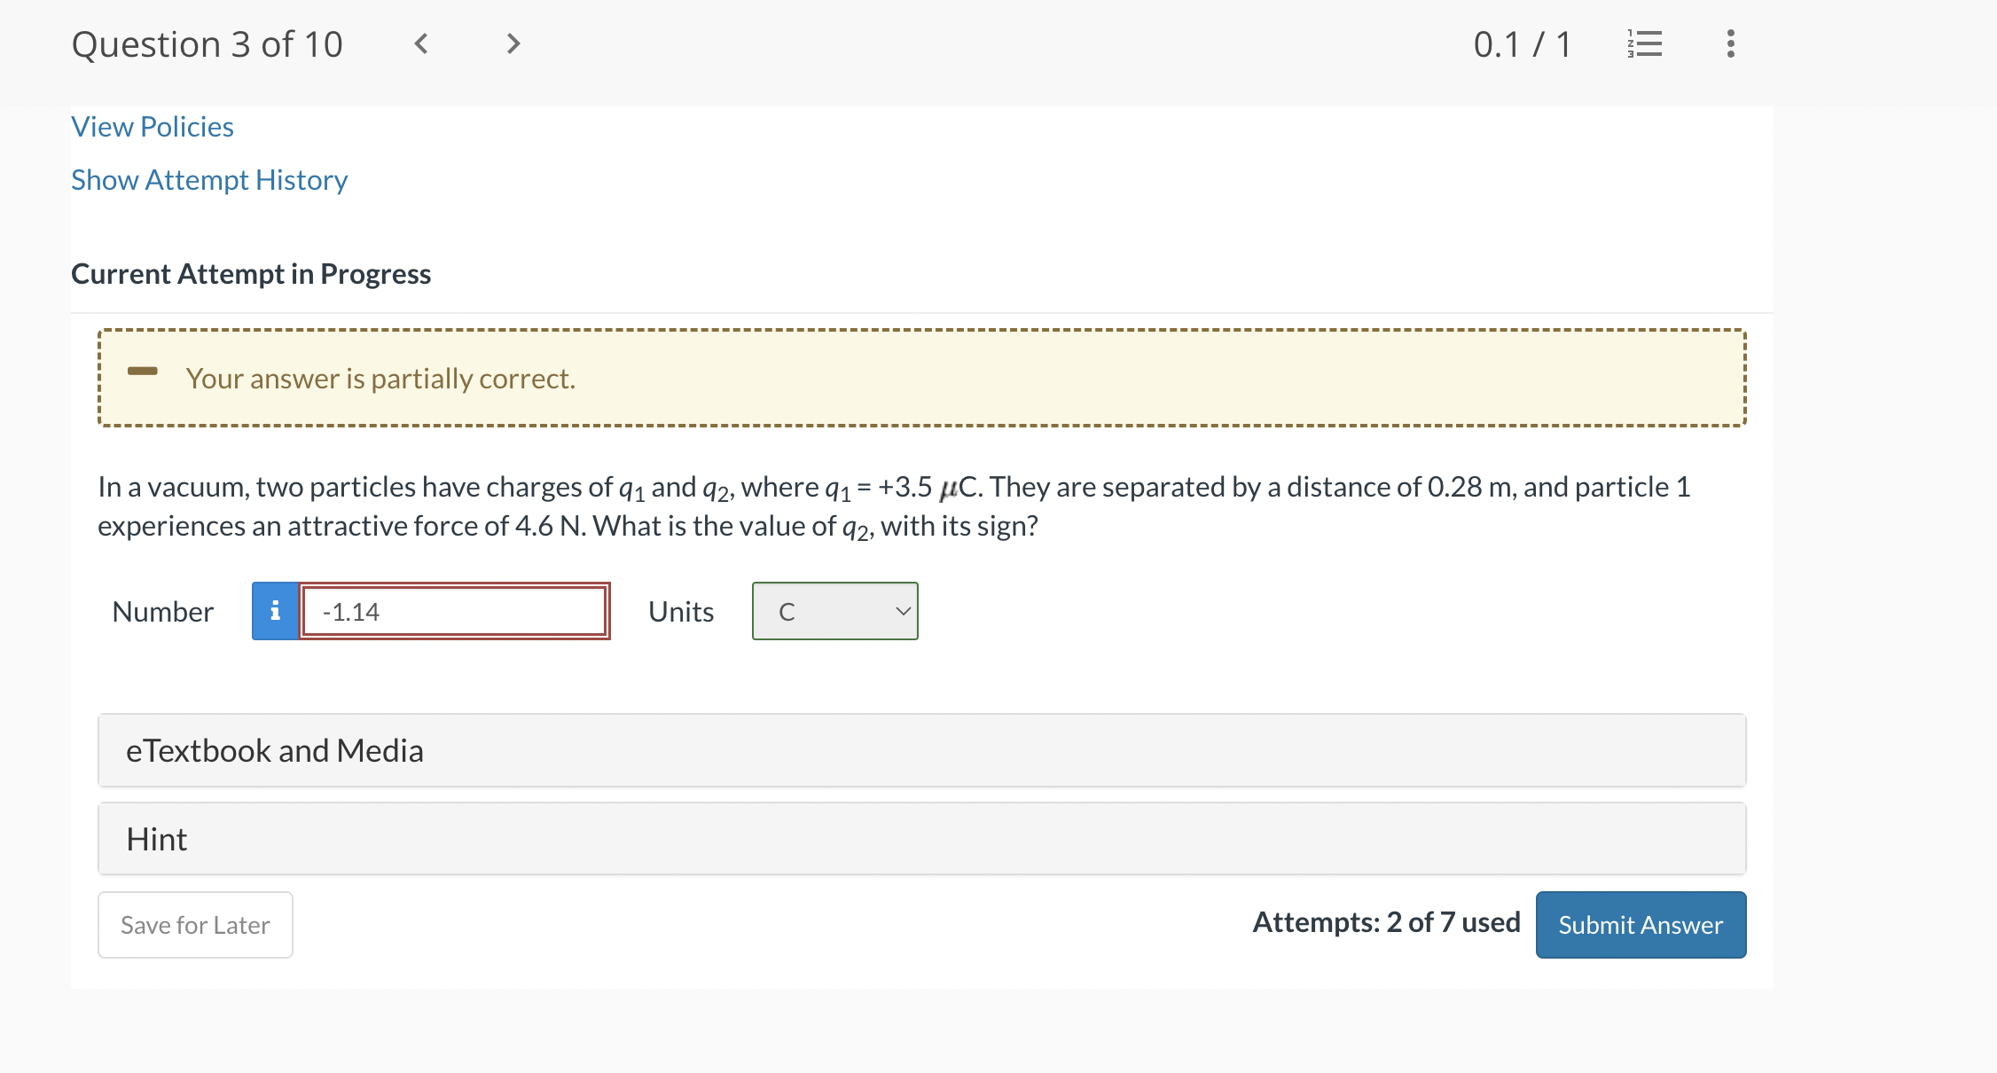Select the -1.14 number input field

coord(454,610)
